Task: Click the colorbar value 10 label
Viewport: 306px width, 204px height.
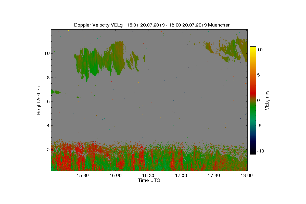Action: point(260,50)
